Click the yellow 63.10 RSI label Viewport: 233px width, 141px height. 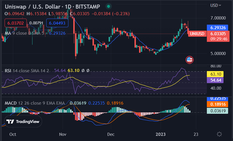tap(215, 74)
